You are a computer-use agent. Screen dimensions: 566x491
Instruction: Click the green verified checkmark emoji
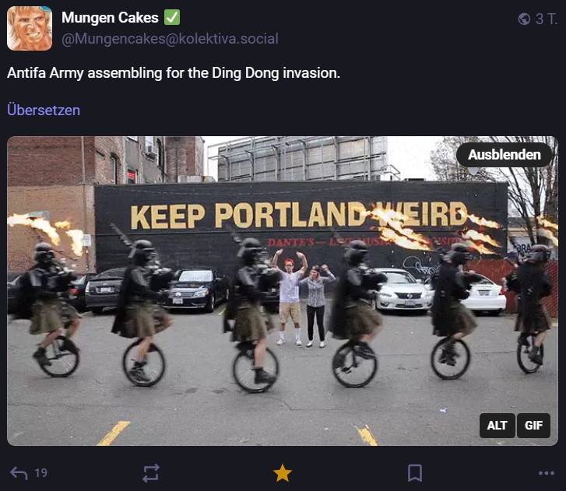click(172, 17)
